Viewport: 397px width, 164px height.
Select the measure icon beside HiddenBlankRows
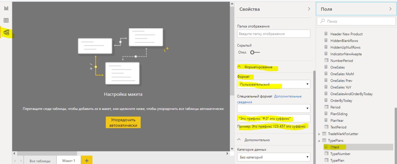[326, 40]
